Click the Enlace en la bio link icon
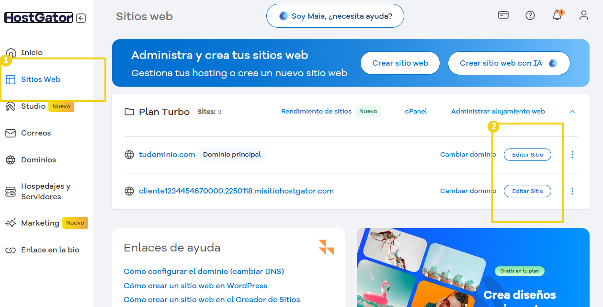 (11, 250)
